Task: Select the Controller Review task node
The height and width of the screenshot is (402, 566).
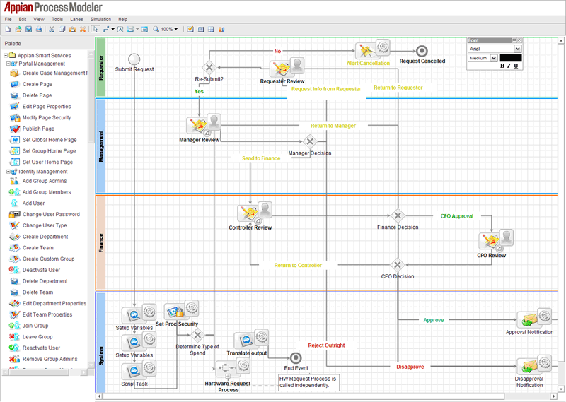Action: (x=255, y=213)
